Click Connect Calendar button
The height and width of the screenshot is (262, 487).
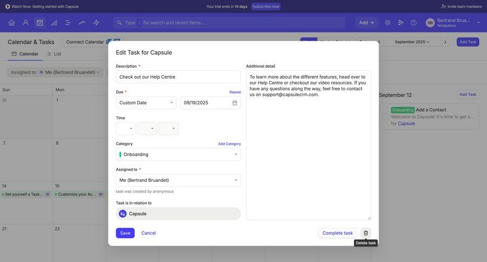click(93, 42)
